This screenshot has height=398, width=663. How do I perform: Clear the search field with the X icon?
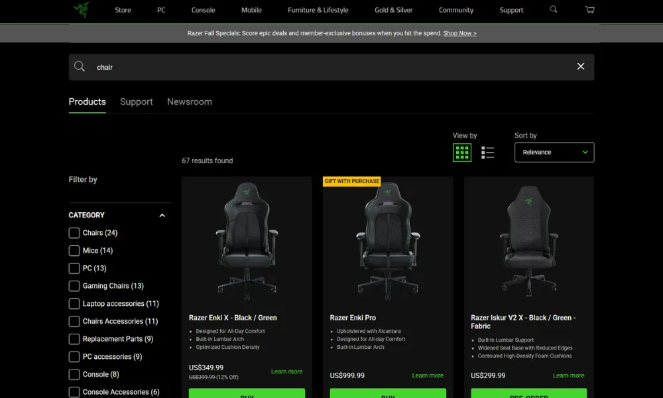(x=581, y=67)
